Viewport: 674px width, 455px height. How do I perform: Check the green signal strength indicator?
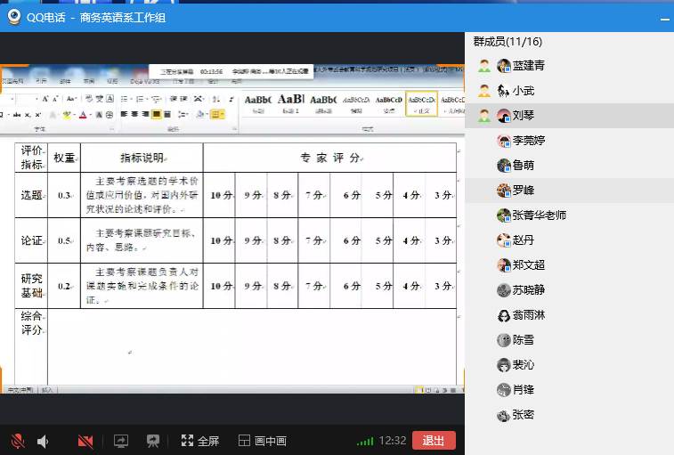[x=365, y=441]
